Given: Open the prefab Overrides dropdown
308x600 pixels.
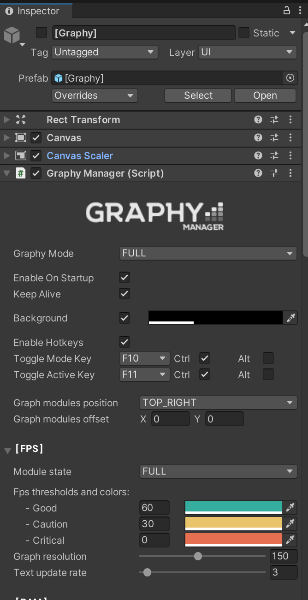Looking at the screenshot, I should pos(95,95).
